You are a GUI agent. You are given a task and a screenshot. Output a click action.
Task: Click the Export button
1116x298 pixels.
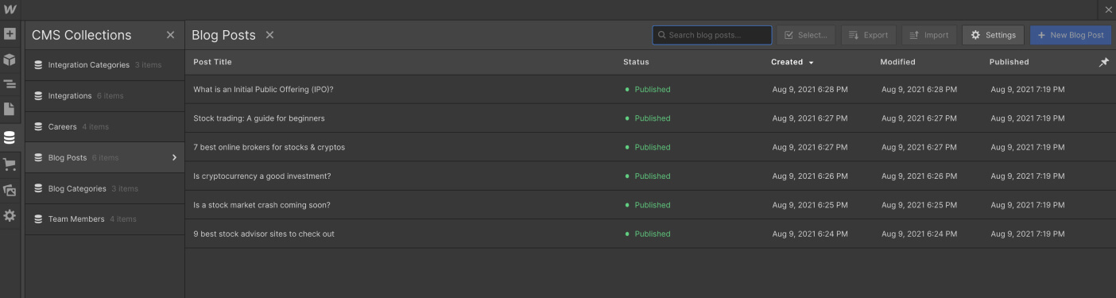(868, 35)
